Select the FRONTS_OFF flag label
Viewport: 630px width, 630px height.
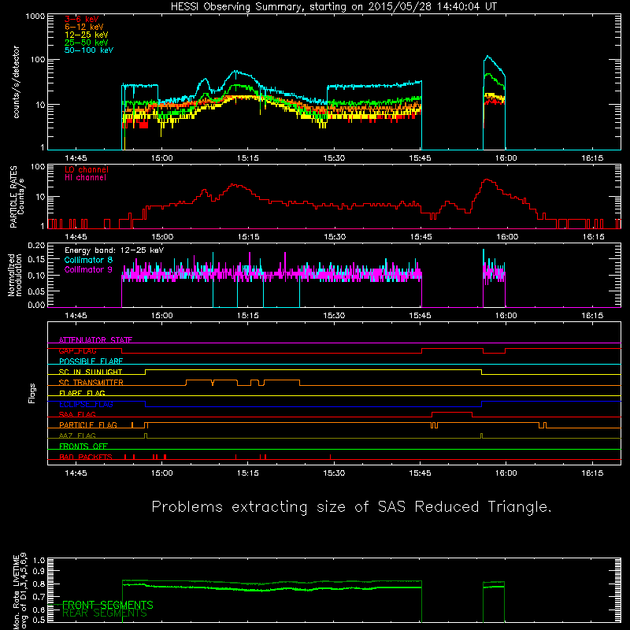coord(83,446)
